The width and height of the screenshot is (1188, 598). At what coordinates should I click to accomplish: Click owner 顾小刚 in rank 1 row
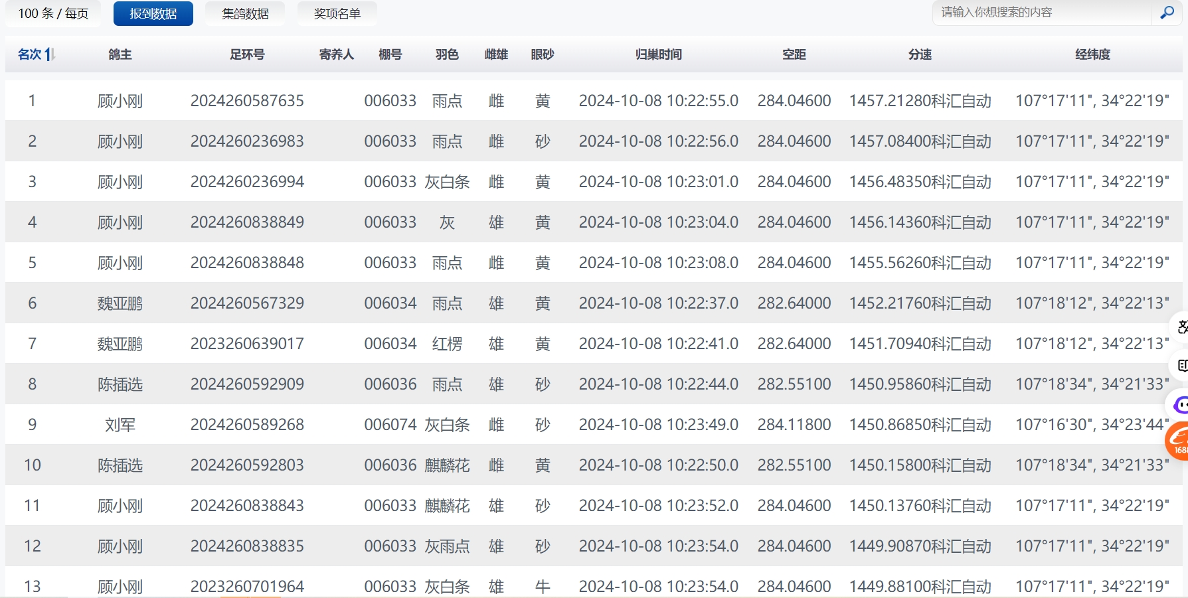point(120,101)
